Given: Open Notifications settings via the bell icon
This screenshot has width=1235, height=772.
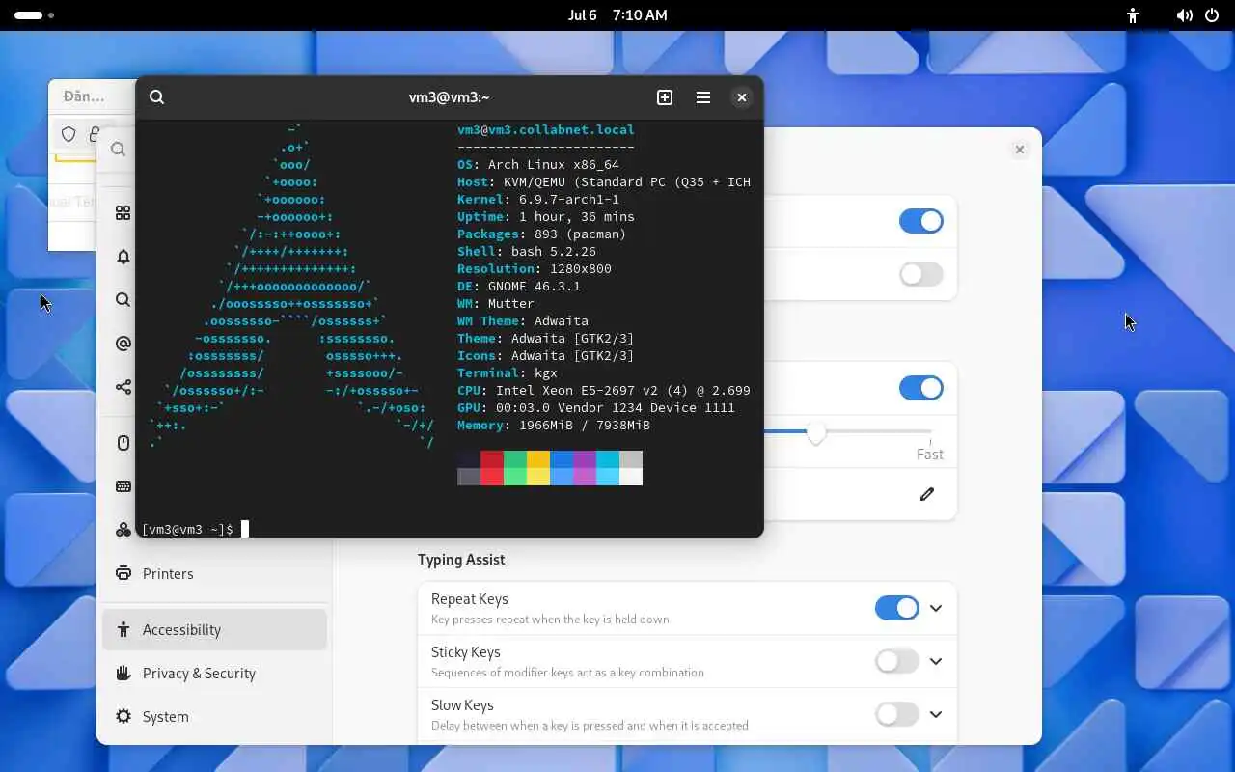Looking at the screenshot, I should point(123,257).
